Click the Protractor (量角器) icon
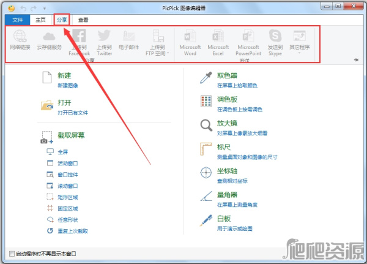 (206, 196)
